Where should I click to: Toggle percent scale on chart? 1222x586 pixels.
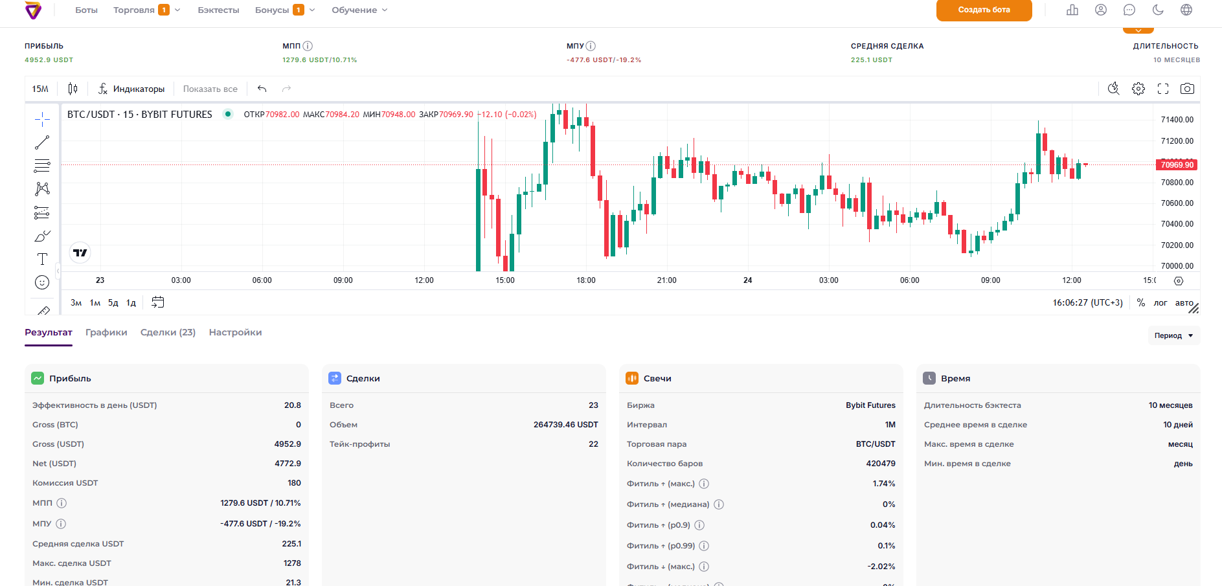[x=1141, y=302]
